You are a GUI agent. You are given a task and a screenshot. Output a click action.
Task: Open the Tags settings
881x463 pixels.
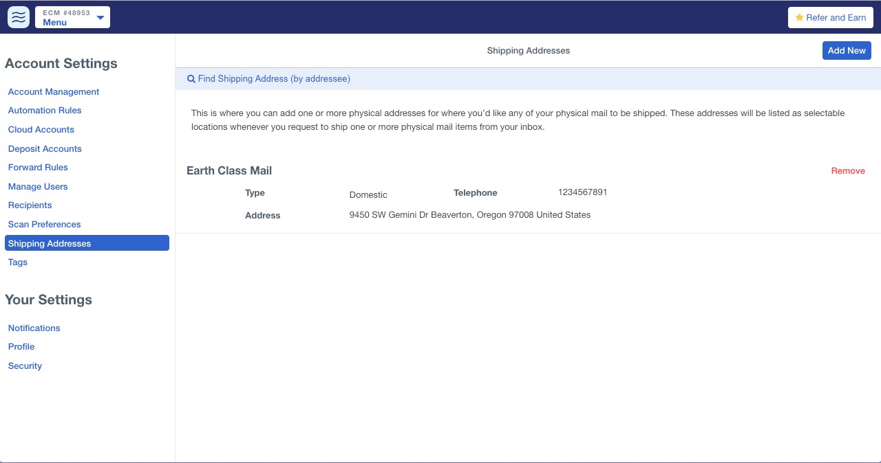tap(18, 262)
